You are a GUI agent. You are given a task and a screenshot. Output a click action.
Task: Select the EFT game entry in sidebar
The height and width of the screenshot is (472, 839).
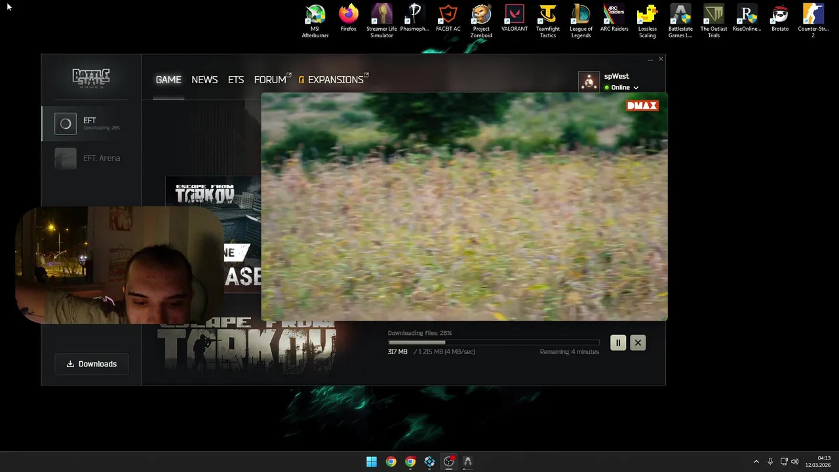pyautogui.click(x=91, y=123)
